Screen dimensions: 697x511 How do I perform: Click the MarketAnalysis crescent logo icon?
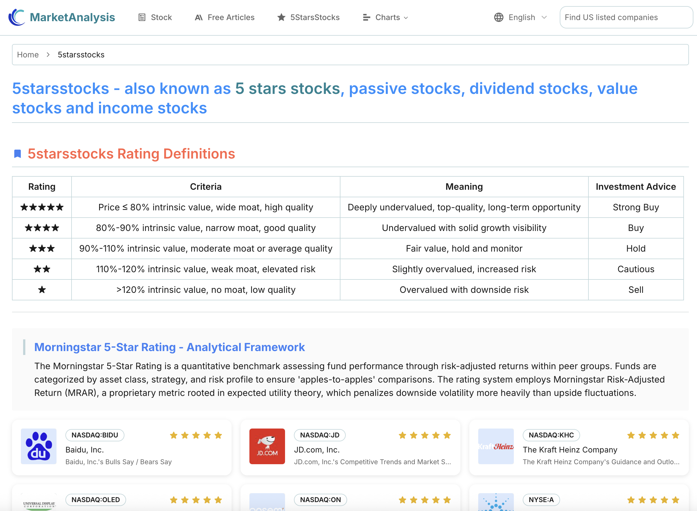click(x=17, y=17)
